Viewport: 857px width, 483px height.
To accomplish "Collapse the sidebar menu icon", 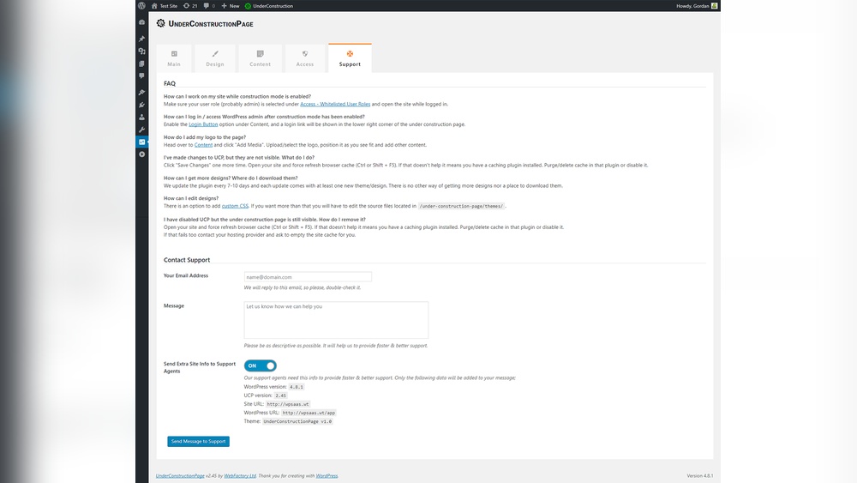I will pyautogui.click(x=141, y=154).
